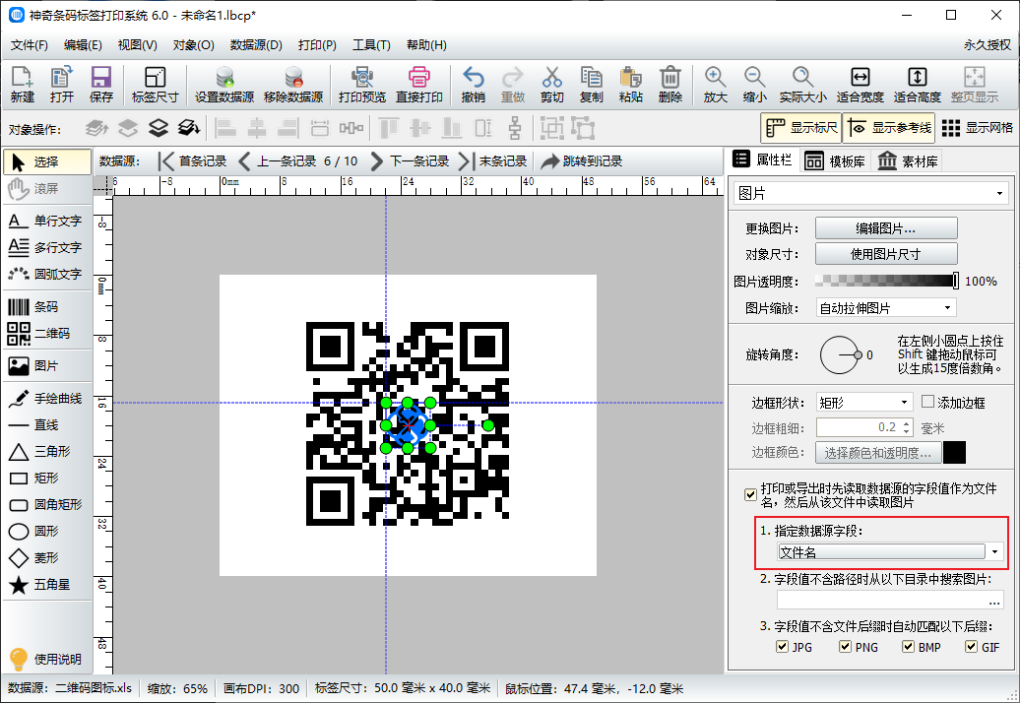This screenshot has height=703, width=1020.
Task: Toggle 显示标尺 ruler display
Action: point(800,128)
